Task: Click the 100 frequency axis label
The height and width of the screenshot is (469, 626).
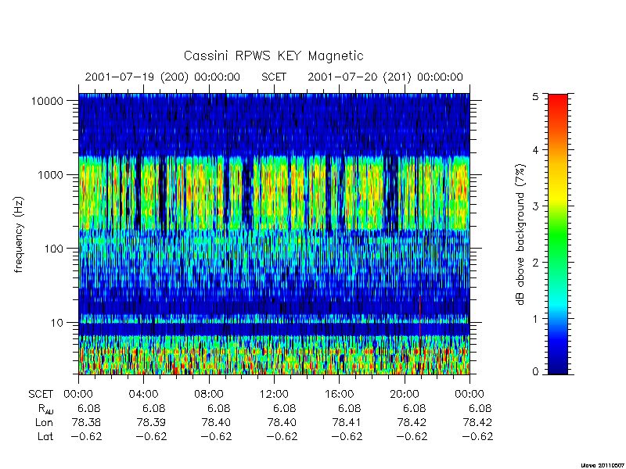Action: [54, 249]
